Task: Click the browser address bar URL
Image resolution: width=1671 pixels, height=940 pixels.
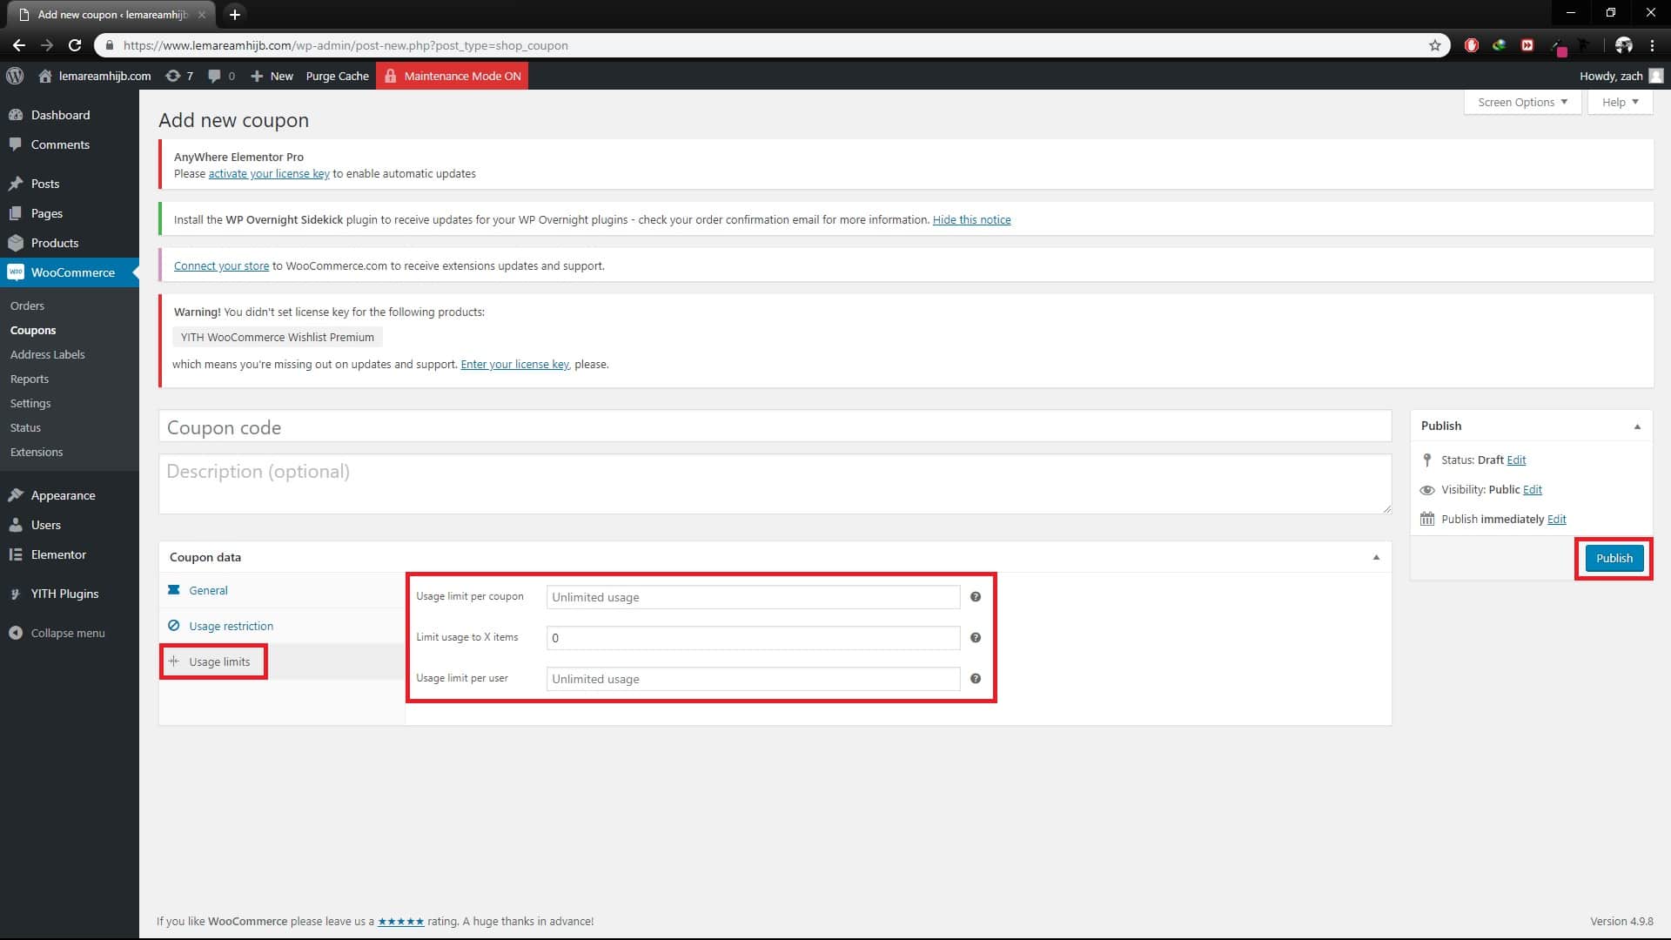Action: tap(346, 45)
